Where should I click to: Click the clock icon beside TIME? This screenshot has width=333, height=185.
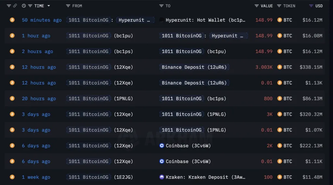coord(24,6)
